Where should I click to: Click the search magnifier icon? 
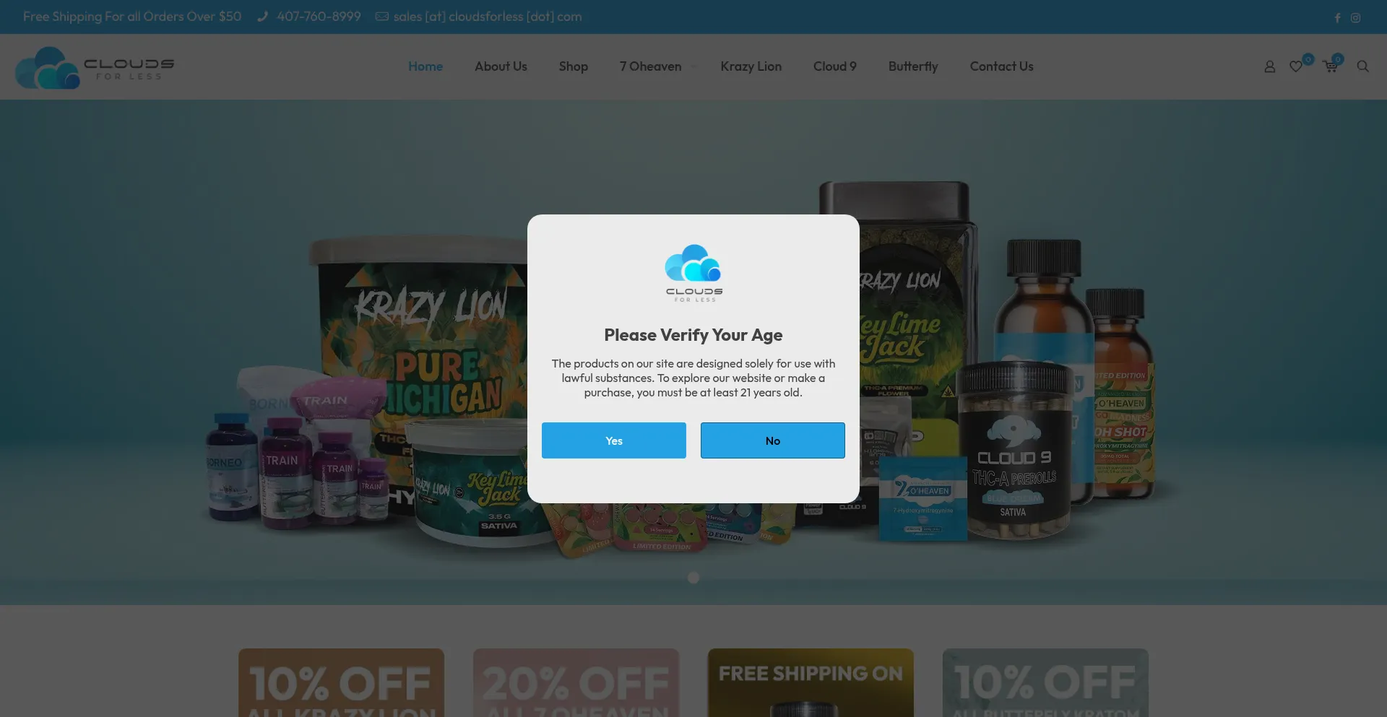click(1362, 66)
